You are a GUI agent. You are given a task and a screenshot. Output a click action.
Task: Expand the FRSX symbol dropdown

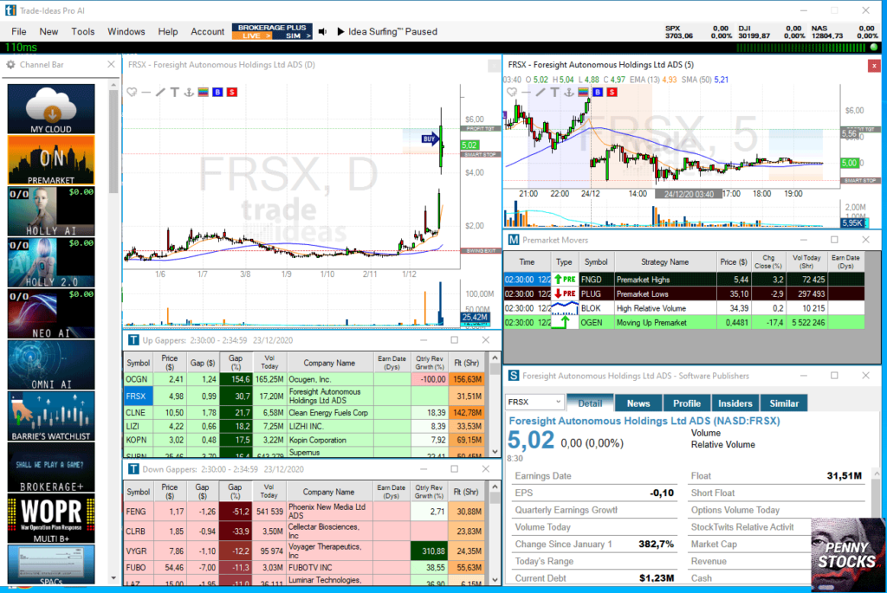(558, 402)
